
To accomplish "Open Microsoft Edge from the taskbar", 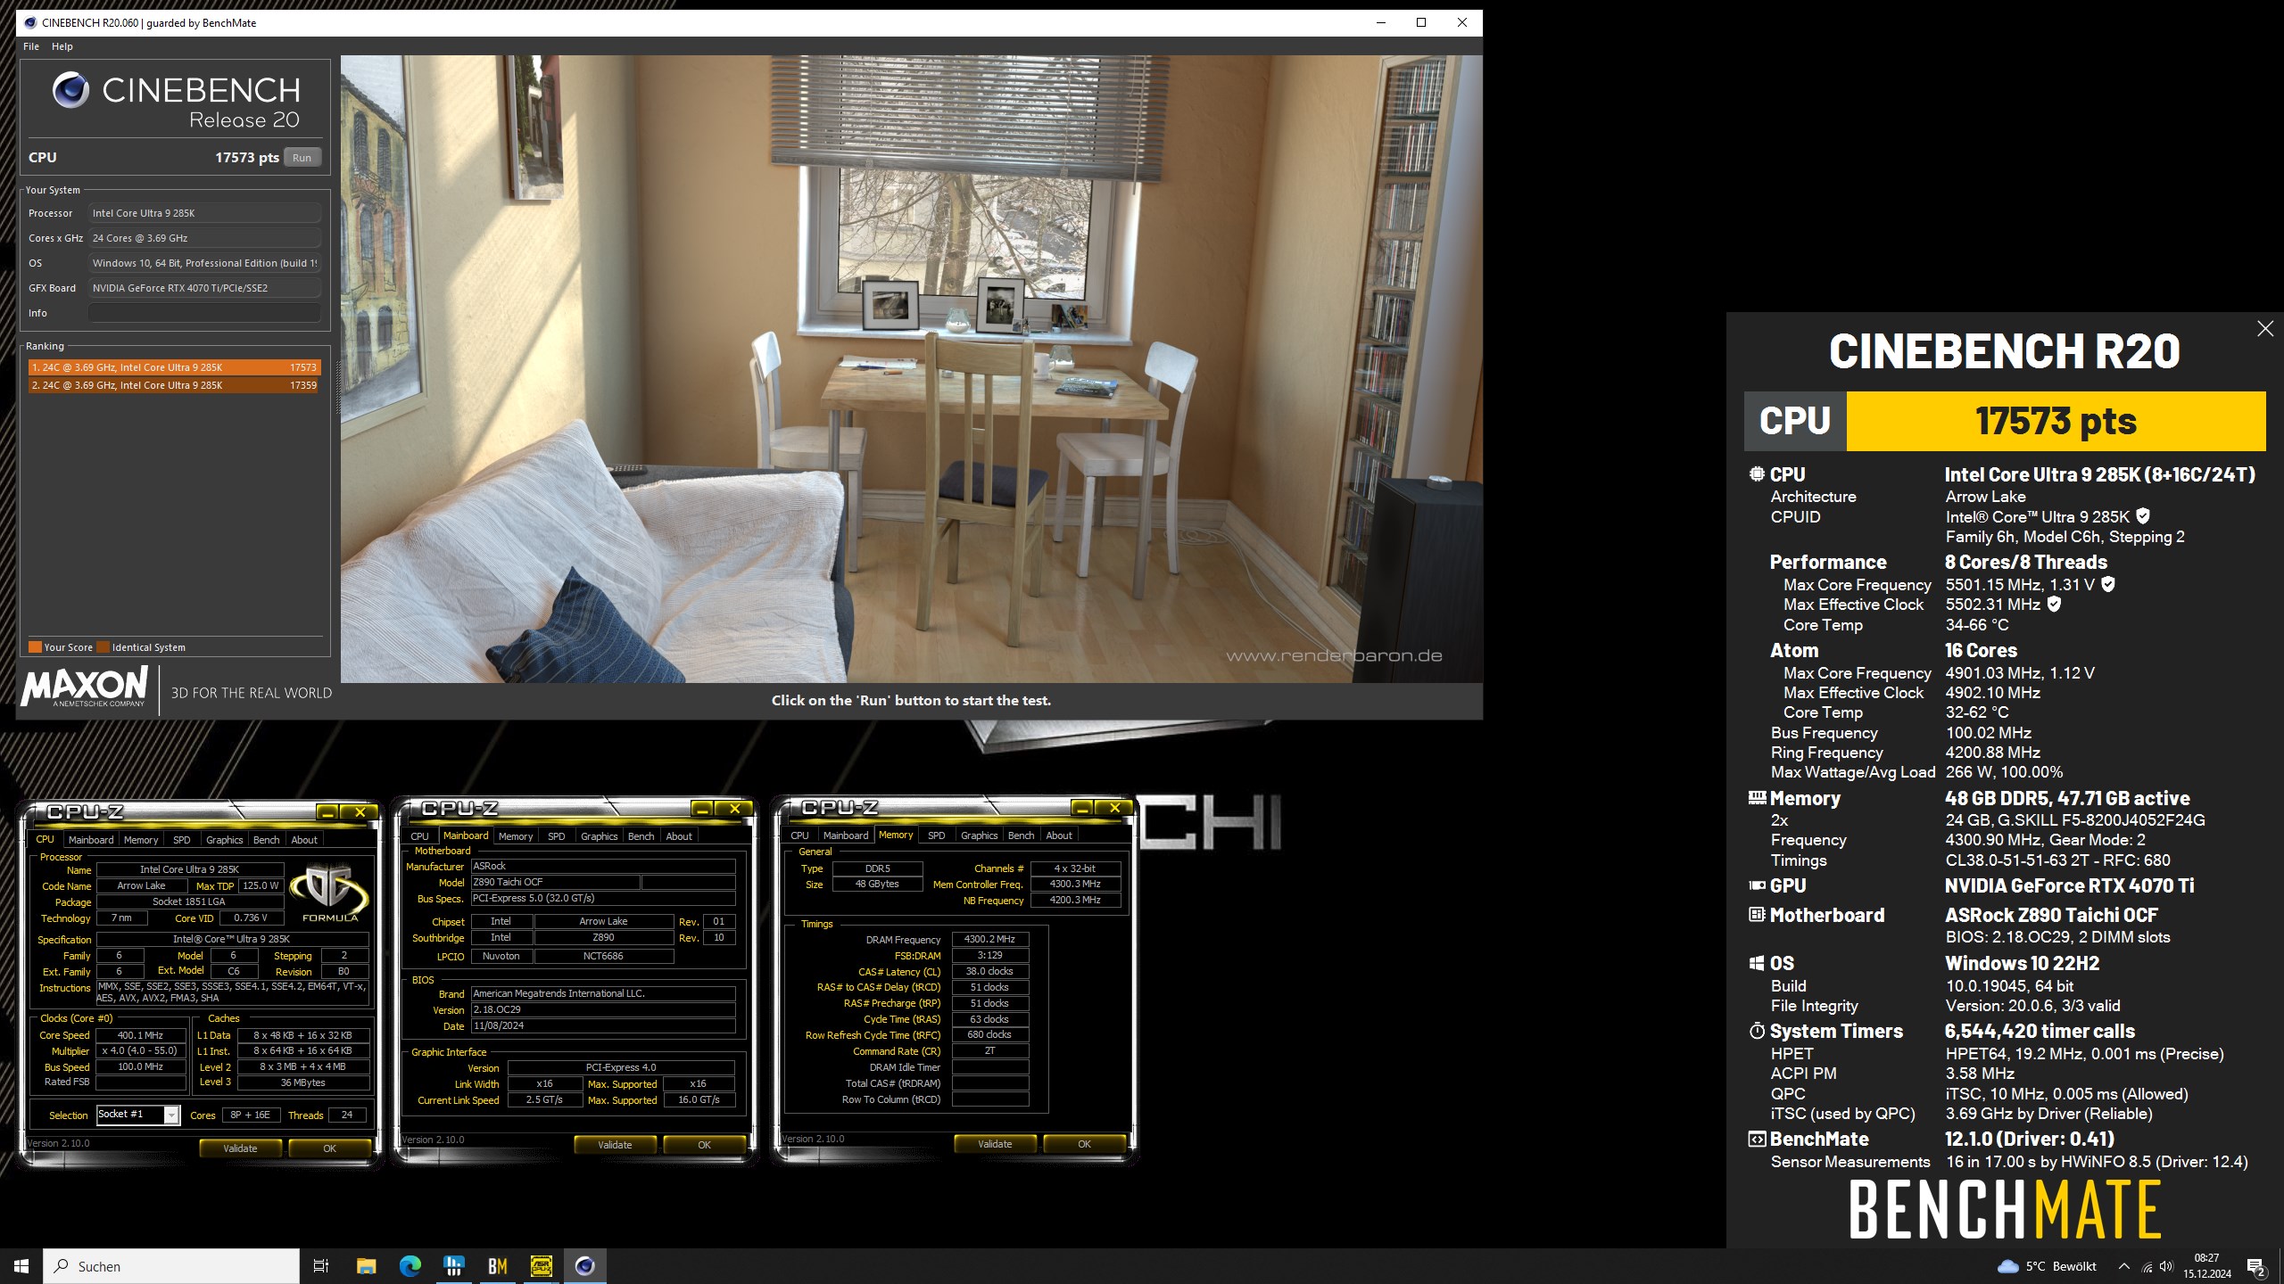I will pos(410,1266).
